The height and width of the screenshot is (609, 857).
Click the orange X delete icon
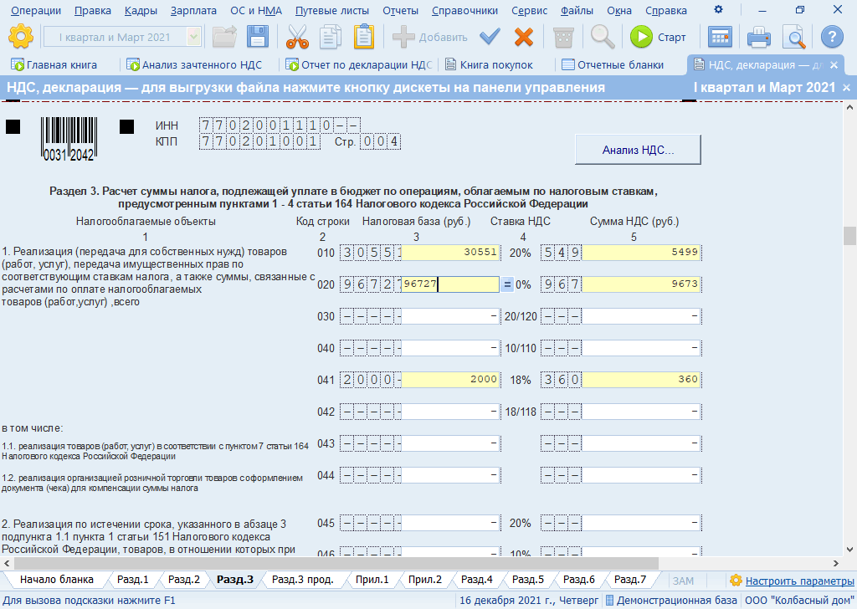[x=524, y=37]
